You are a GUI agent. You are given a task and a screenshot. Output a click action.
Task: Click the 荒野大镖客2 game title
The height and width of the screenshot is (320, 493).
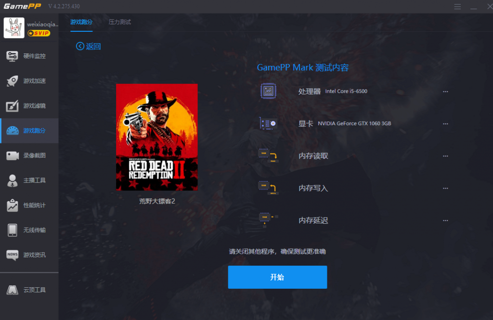point(157,201)
